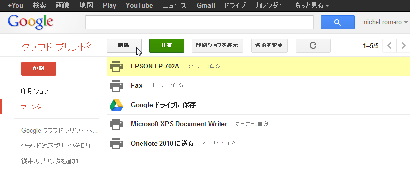Click the refresh icon button

click(x=313, y=45)
